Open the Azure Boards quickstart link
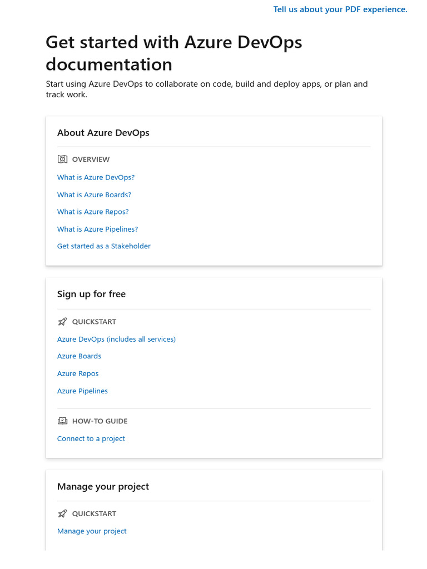Image resolution: width=427 pixels, height=569 pixels. 79,356
